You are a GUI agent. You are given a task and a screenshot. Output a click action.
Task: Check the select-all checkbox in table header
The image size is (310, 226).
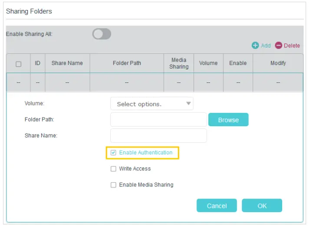[19, 64]
